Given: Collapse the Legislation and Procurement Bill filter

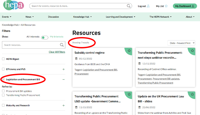Looking at the screenshot, I should click(x=63, y=79).
